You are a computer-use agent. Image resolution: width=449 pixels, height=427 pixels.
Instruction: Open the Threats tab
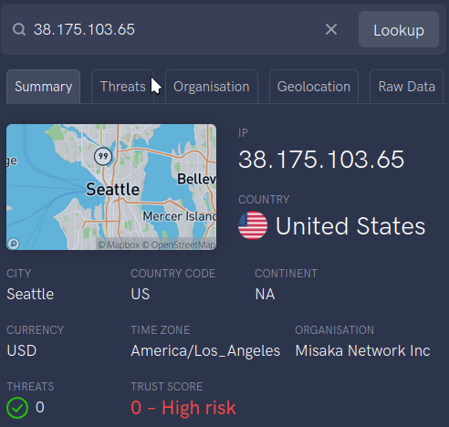(123, 87)
